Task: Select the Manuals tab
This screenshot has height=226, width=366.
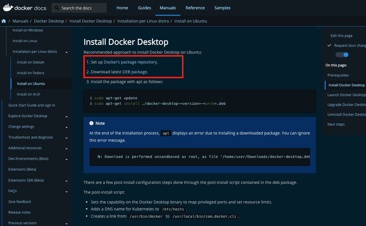Action: [168, 8]
